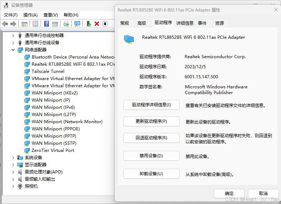Click the action pane toolbar icon next to Help
The image size is (281, 204).
[x=55, y=24]
